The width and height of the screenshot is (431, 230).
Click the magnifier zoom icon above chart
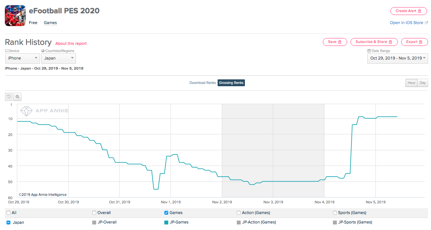pos(18,97)
